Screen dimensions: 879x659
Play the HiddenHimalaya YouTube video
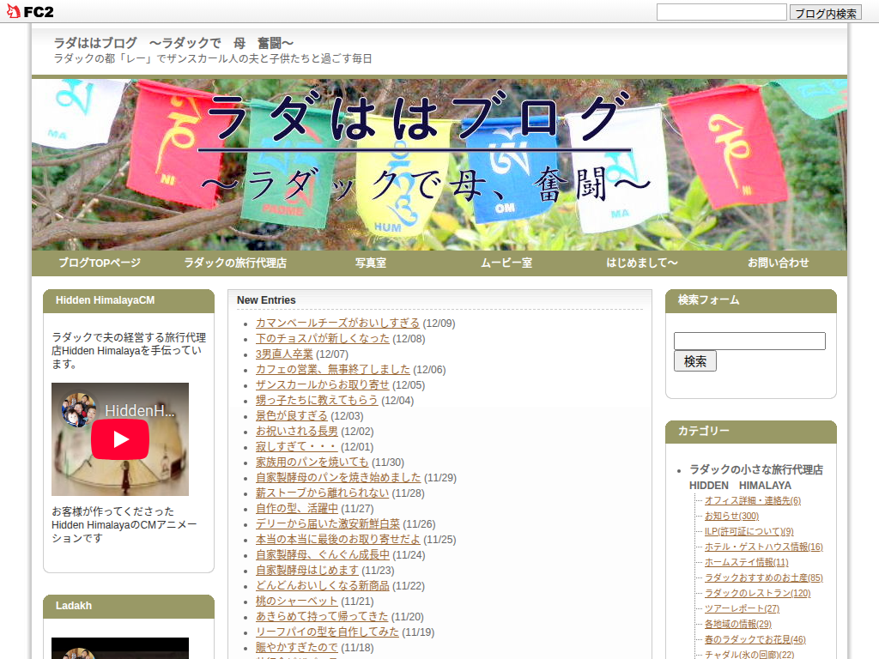click(120, 439)
